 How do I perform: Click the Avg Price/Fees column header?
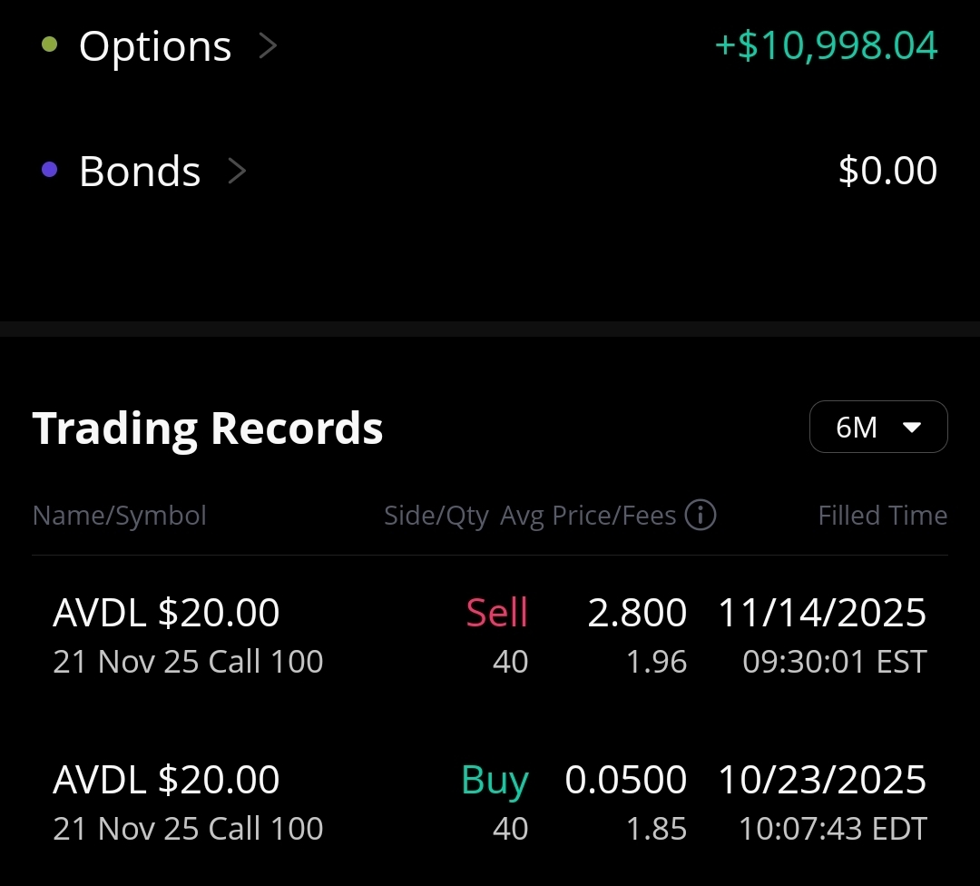588,516
